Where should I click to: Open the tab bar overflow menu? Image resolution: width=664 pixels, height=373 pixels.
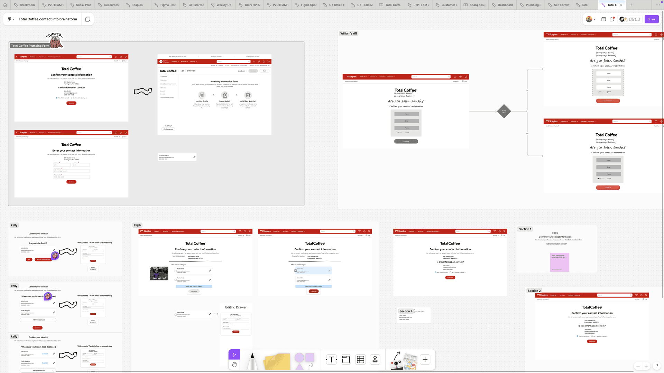point(658,5)
